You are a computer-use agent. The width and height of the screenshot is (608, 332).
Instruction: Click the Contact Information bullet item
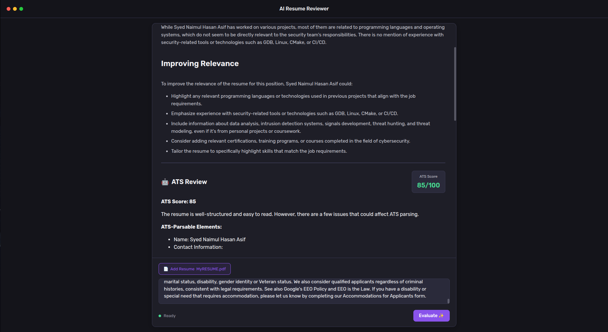(x=198, y=247)
